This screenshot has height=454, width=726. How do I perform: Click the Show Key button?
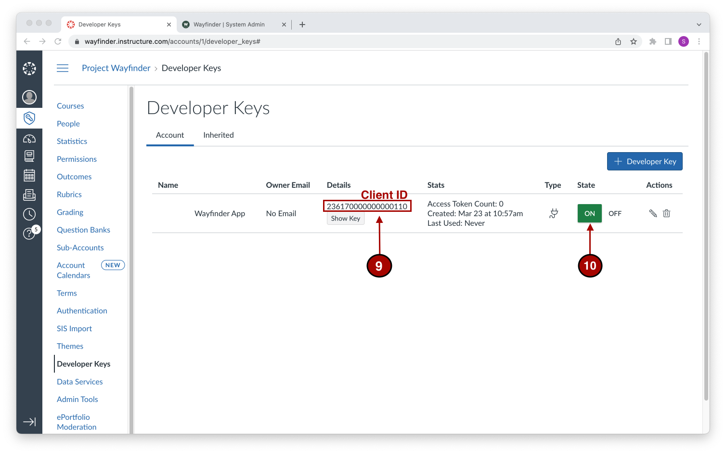[x=346, y=219]
